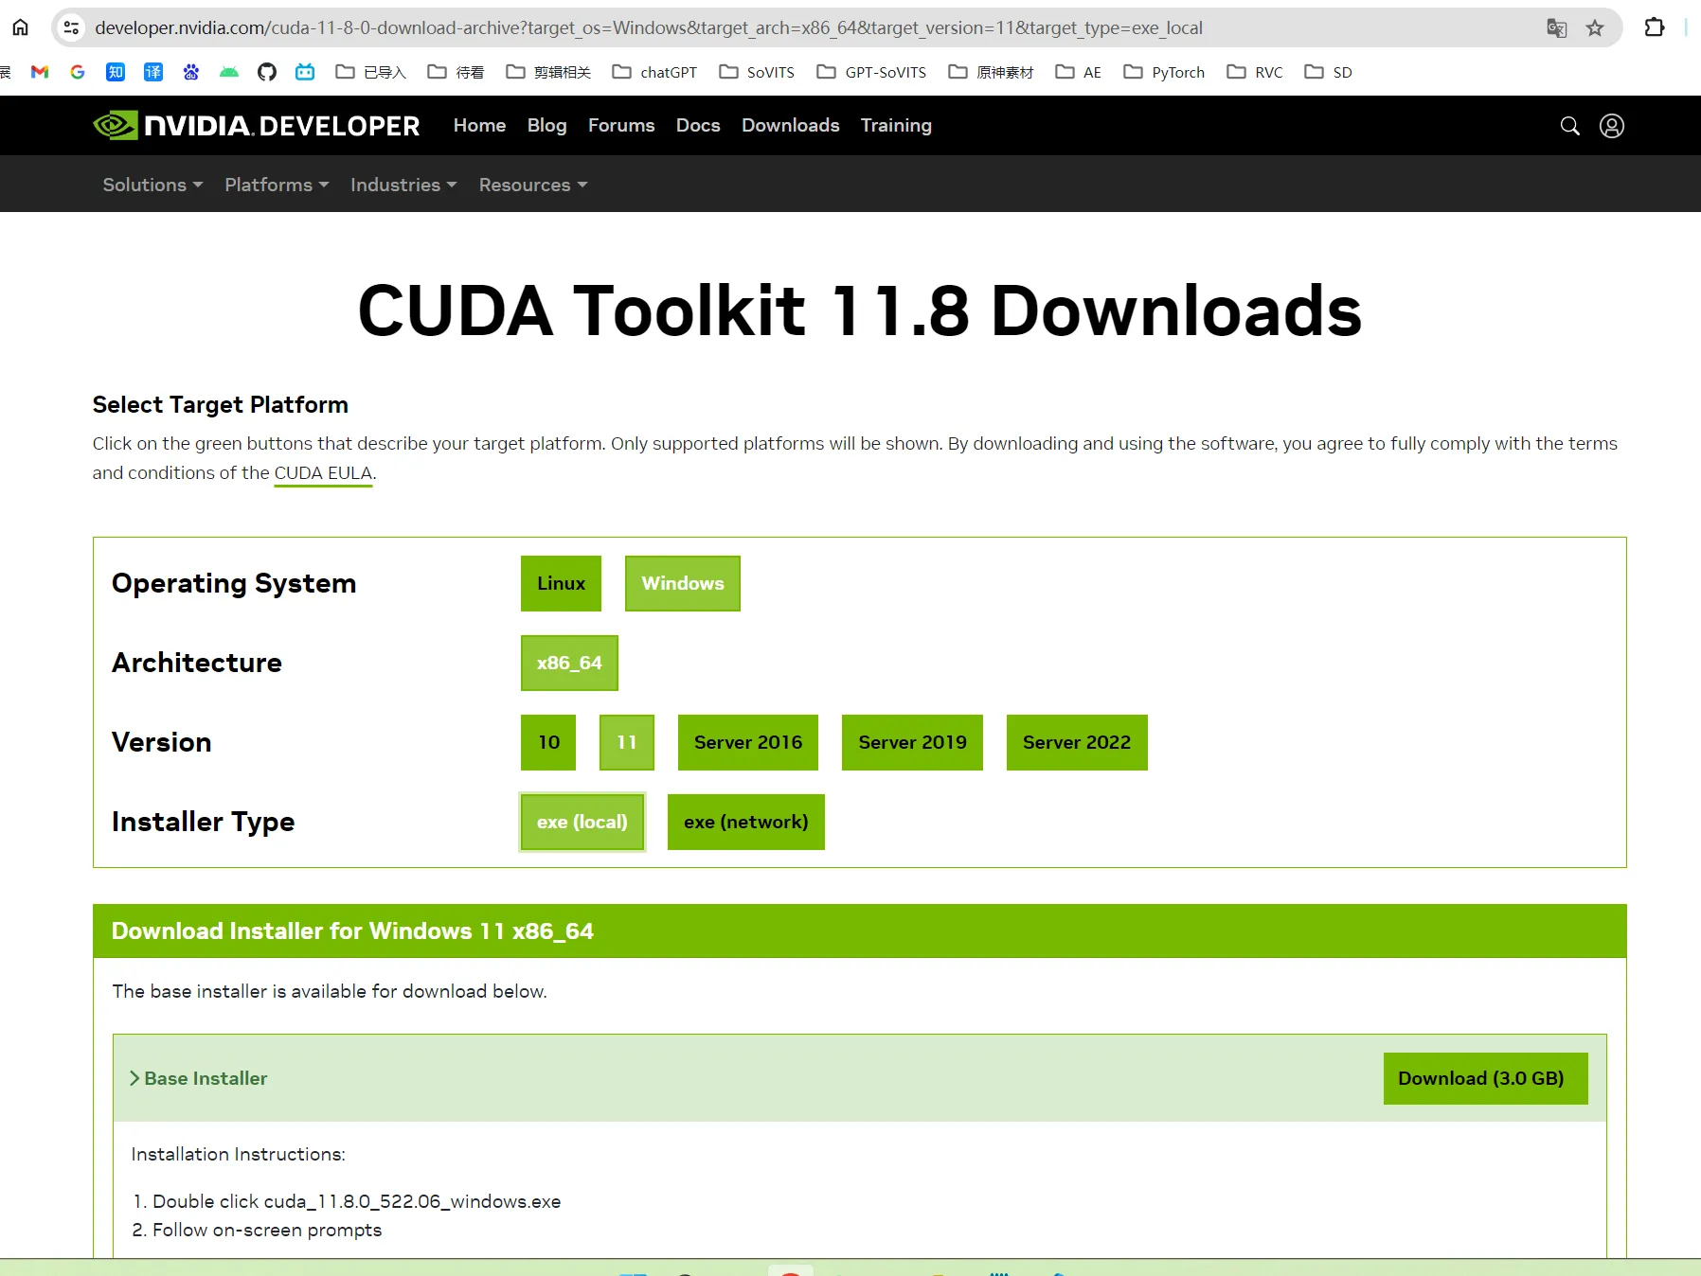Select x86_64 architecture

pos(569,663)
